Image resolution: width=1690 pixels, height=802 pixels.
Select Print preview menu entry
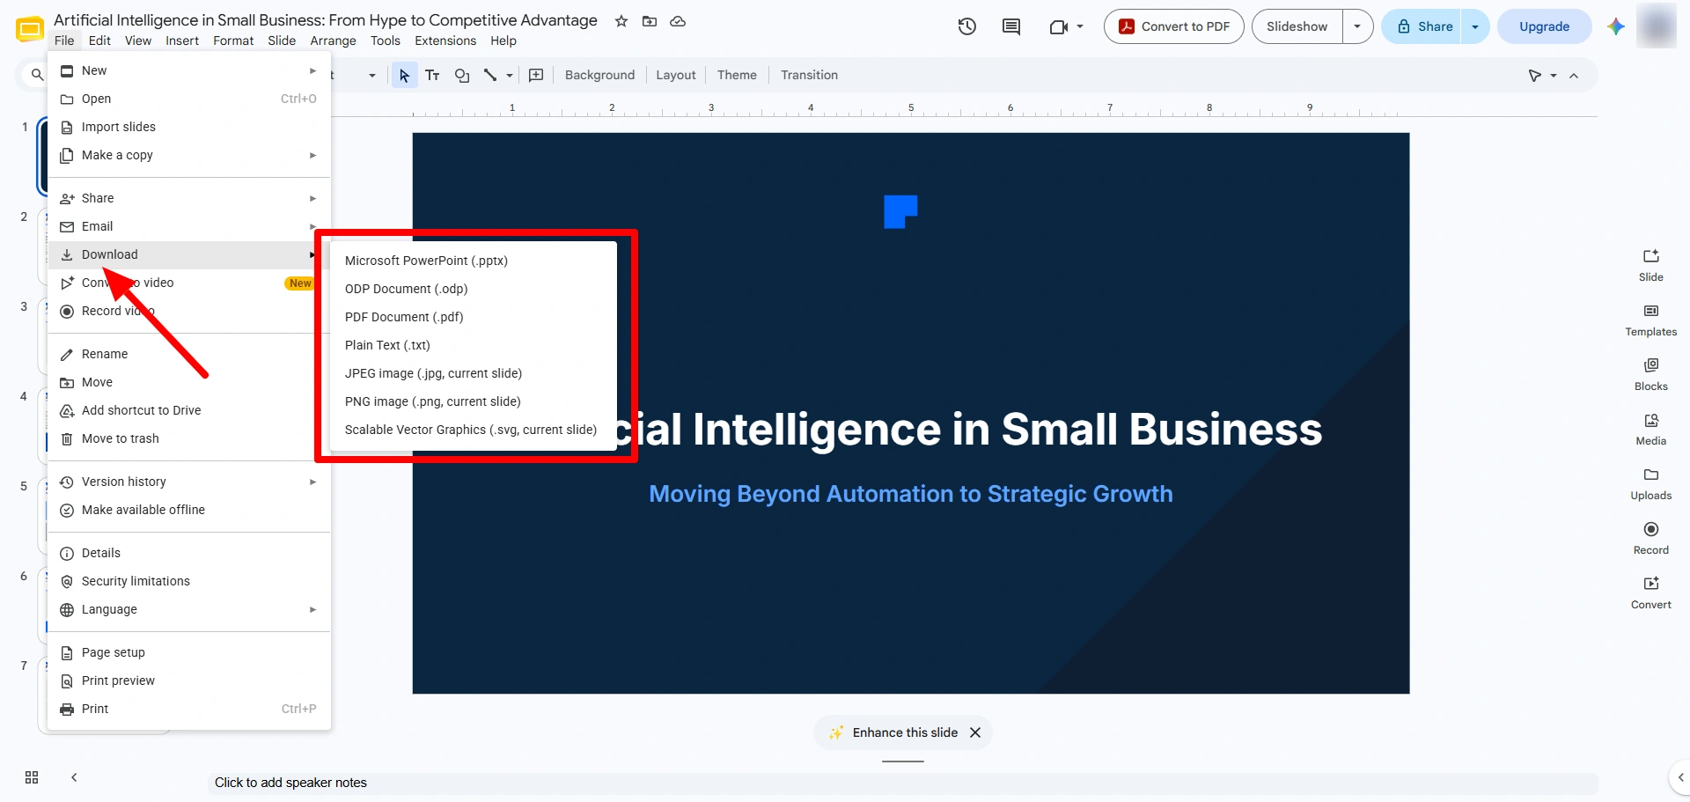click(189, 681)
